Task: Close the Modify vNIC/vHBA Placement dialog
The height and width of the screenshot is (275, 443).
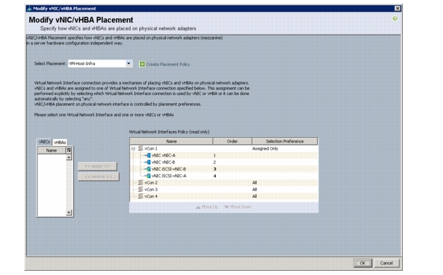Action: point(397,8)
